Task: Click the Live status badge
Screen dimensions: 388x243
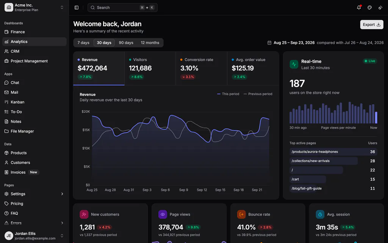Action: pyautogui.click(x=370, y=61)
